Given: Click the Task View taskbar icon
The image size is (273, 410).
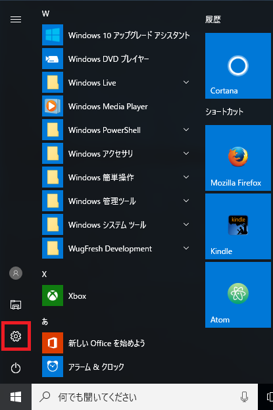Looking at the screenshot, I should 269,397.
